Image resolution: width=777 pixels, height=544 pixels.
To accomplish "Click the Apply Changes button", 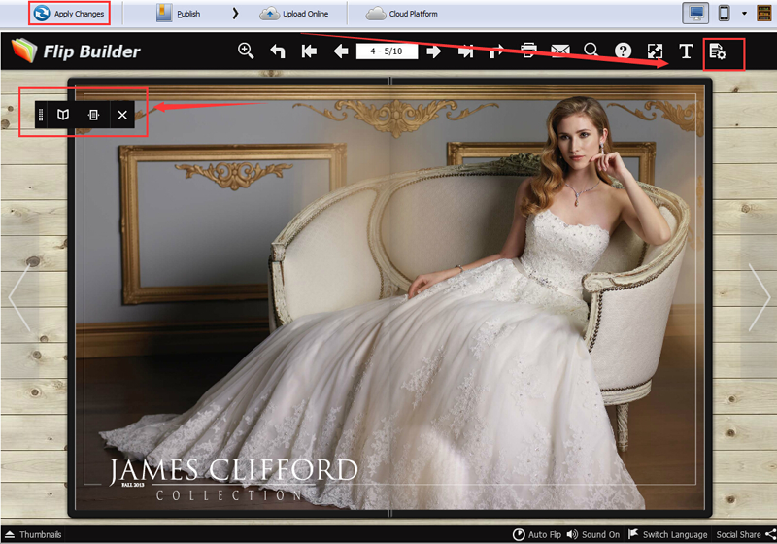I will (x=69, y=14).
